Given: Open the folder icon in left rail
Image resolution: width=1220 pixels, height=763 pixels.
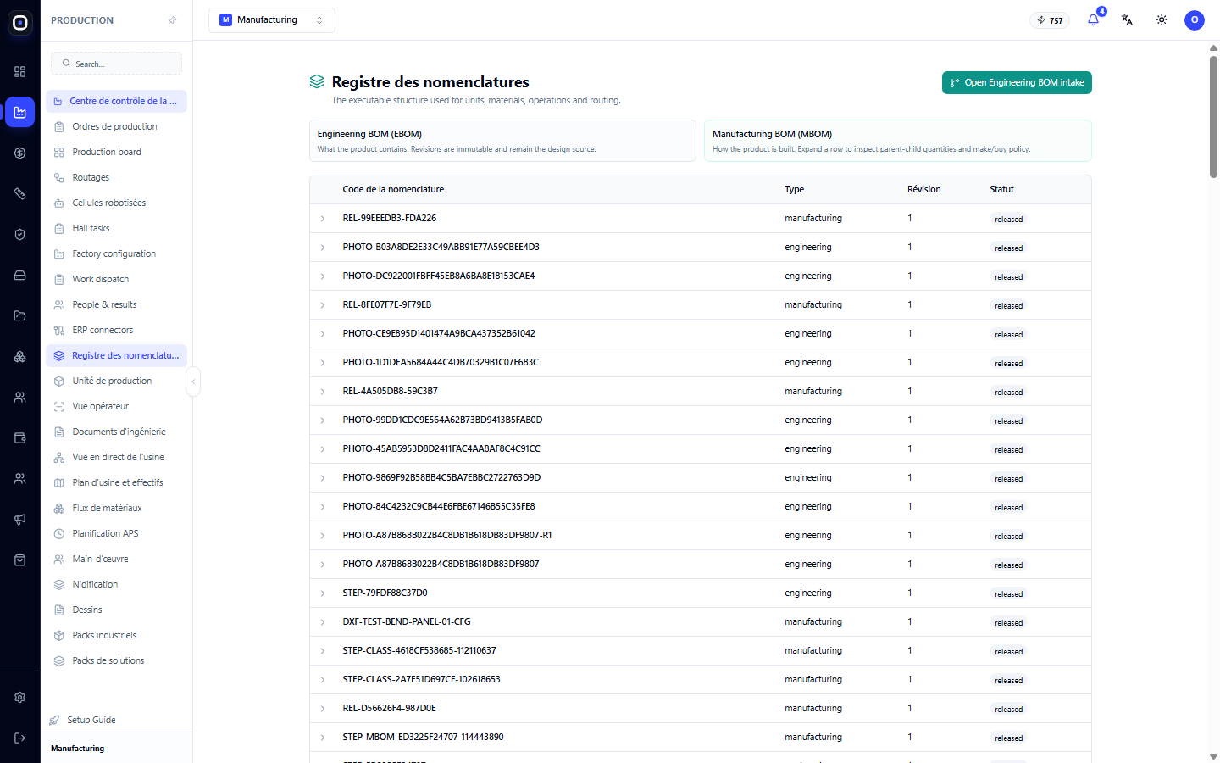Looking at the screenshot, I should click(x=20, y=315).
